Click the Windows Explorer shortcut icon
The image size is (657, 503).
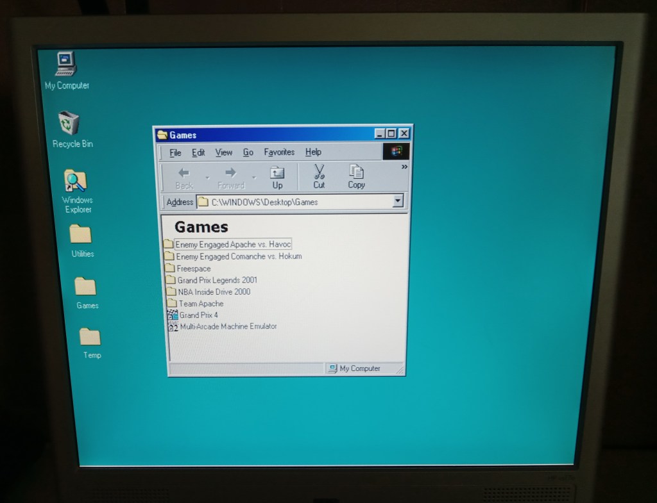(76, 181)
